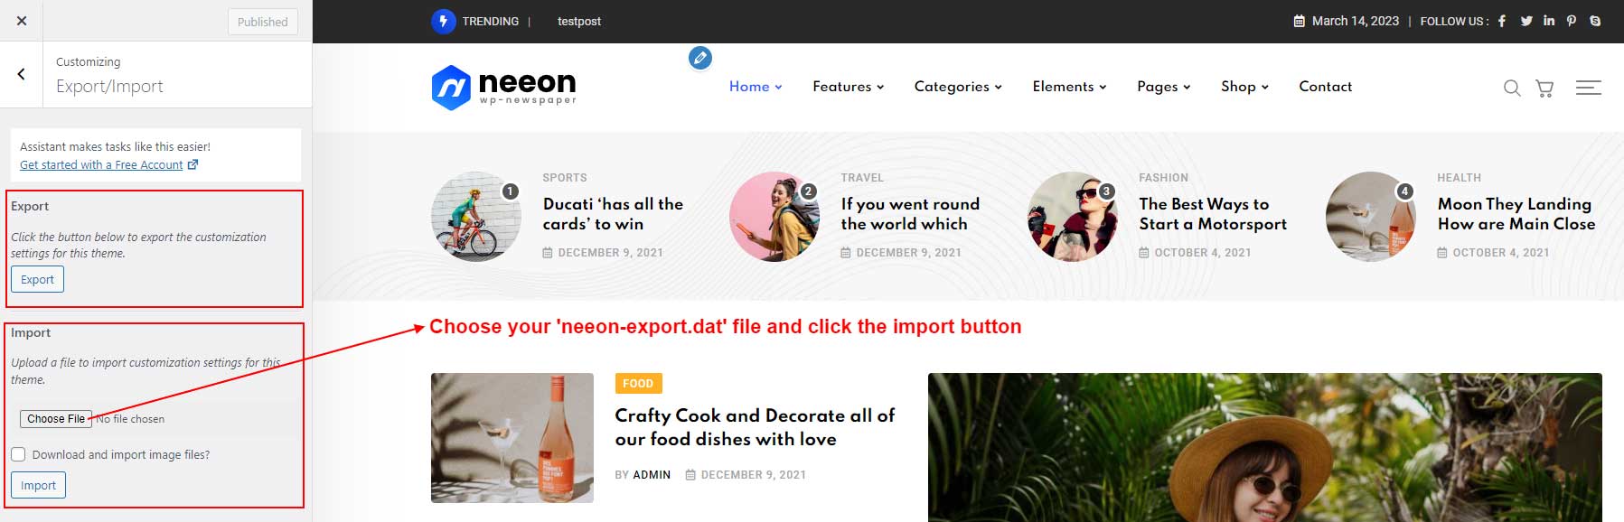
Task: Click the Published button
Action: pyautogui.click(x=262, y=22)
